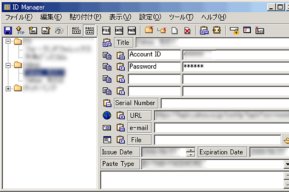The width and height of the screenshot is (289, 192).
Task: Click the PASTE toolbar icon
Action: (x=132, y=30)
